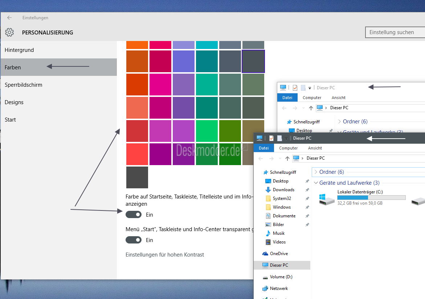
Task: Open quick access toolbar dropdown in front Explorer
Action: tap(286, 139)
